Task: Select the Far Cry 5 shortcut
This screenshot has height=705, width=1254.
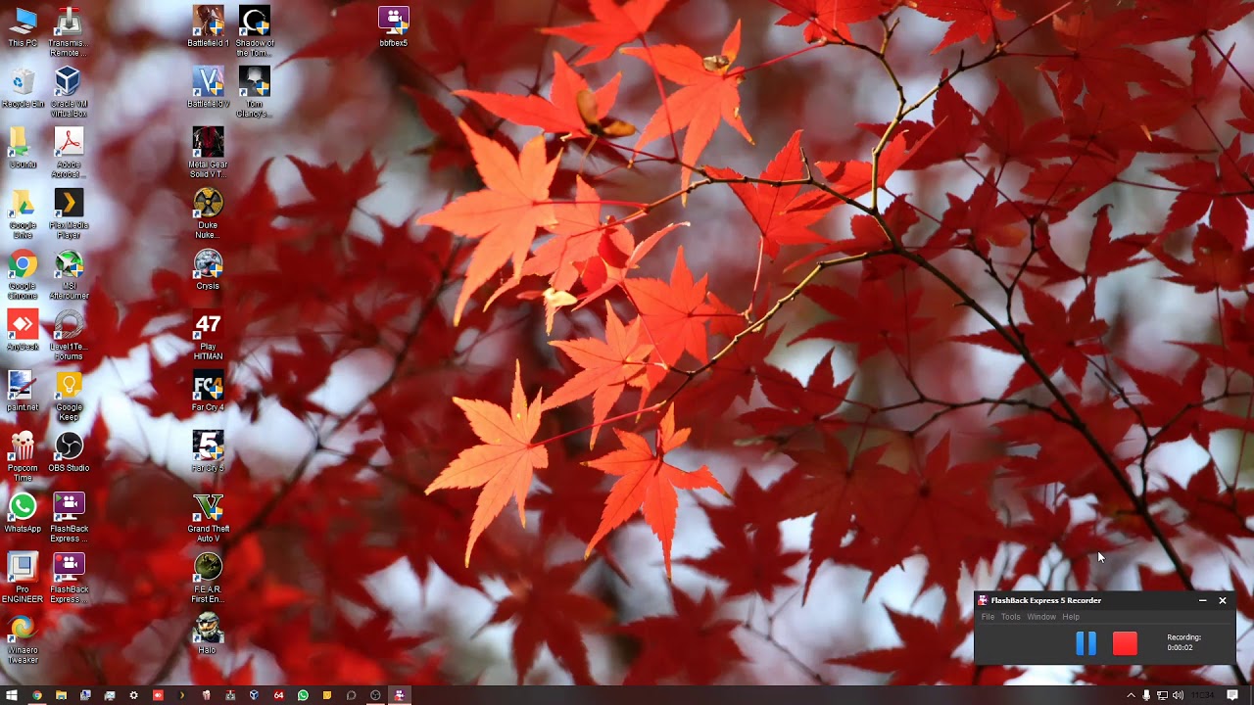Action: [208, 451]
